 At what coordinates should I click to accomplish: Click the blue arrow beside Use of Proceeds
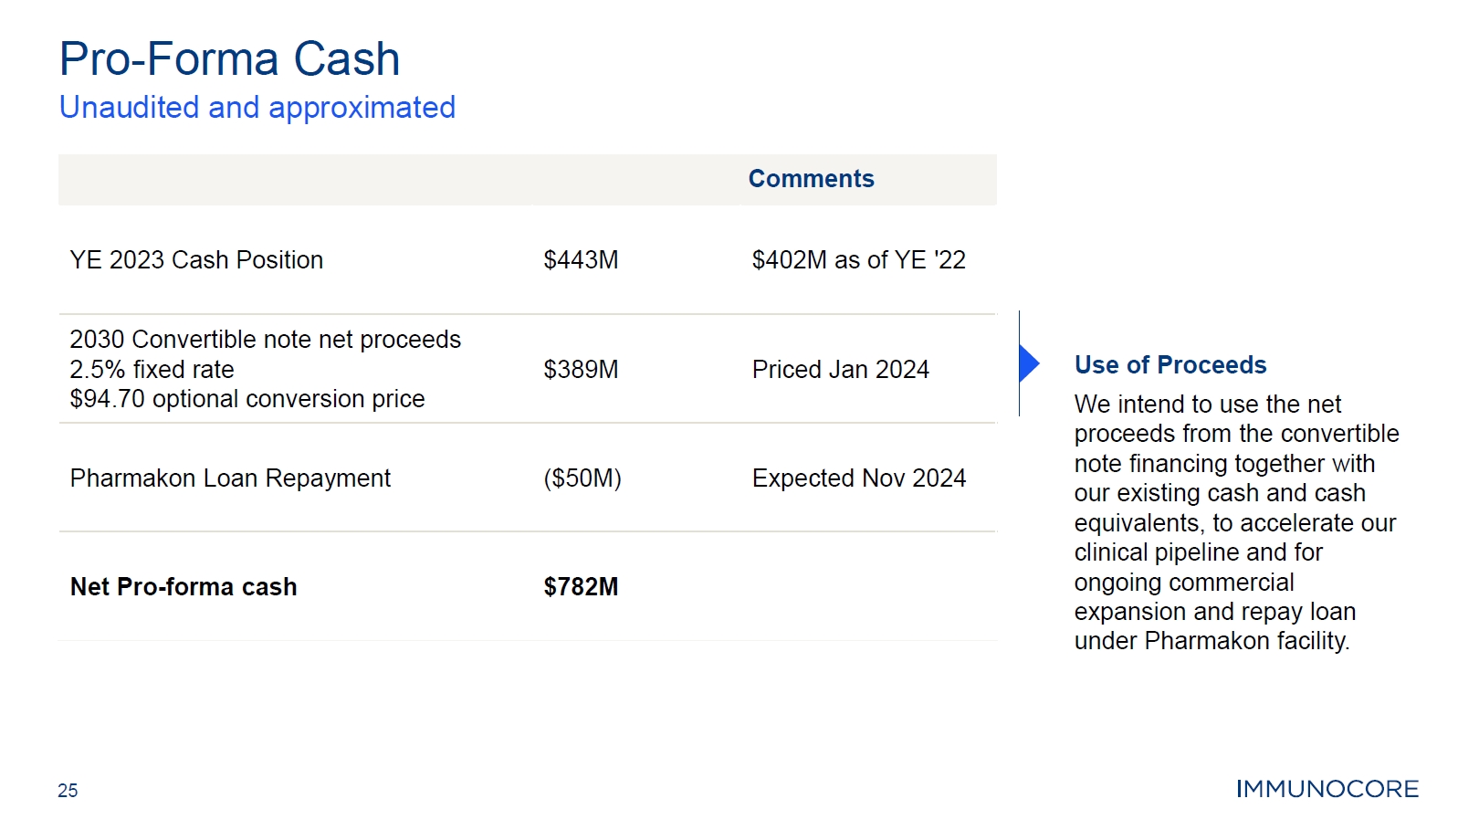(x=1029, y=363)
